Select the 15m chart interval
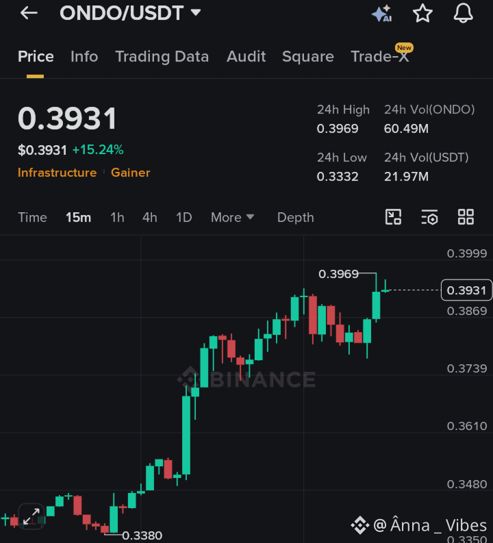This screenshot has width=493, height=543. pyautogui.click(x=78, y=218)
